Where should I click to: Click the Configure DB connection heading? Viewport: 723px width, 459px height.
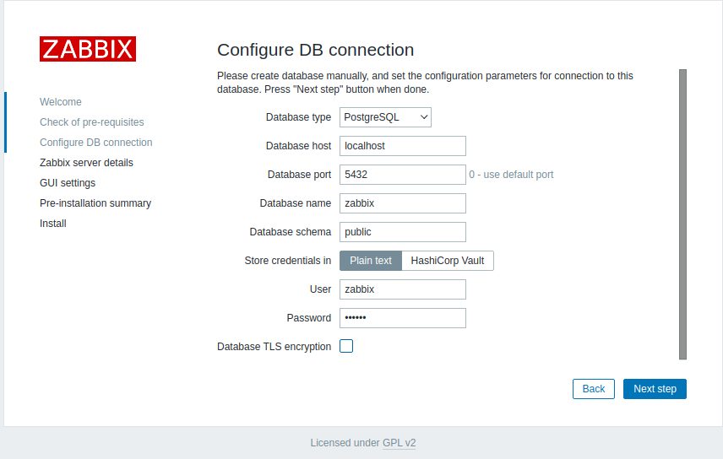(315, 50)
